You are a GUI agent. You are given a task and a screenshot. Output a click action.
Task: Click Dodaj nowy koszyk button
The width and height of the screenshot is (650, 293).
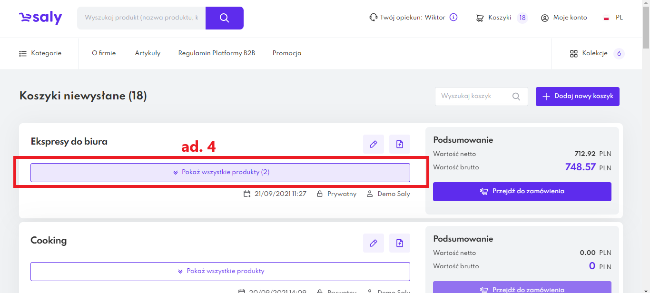point(578,97)
